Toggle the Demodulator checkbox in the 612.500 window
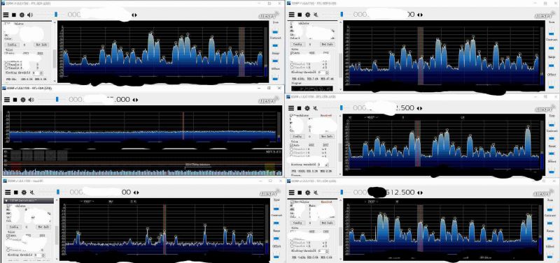560x263 pixels. 292,202
